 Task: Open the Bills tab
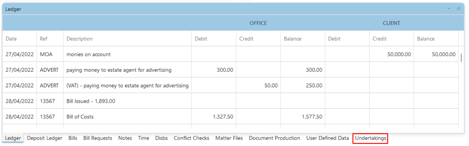(73, 138)
